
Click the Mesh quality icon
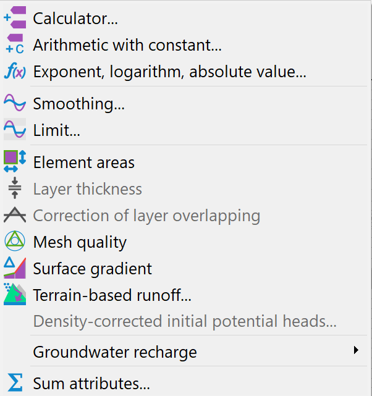tap(15, 242)
